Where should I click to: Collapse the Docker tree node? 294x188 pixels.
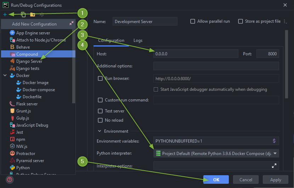[5, 76]
